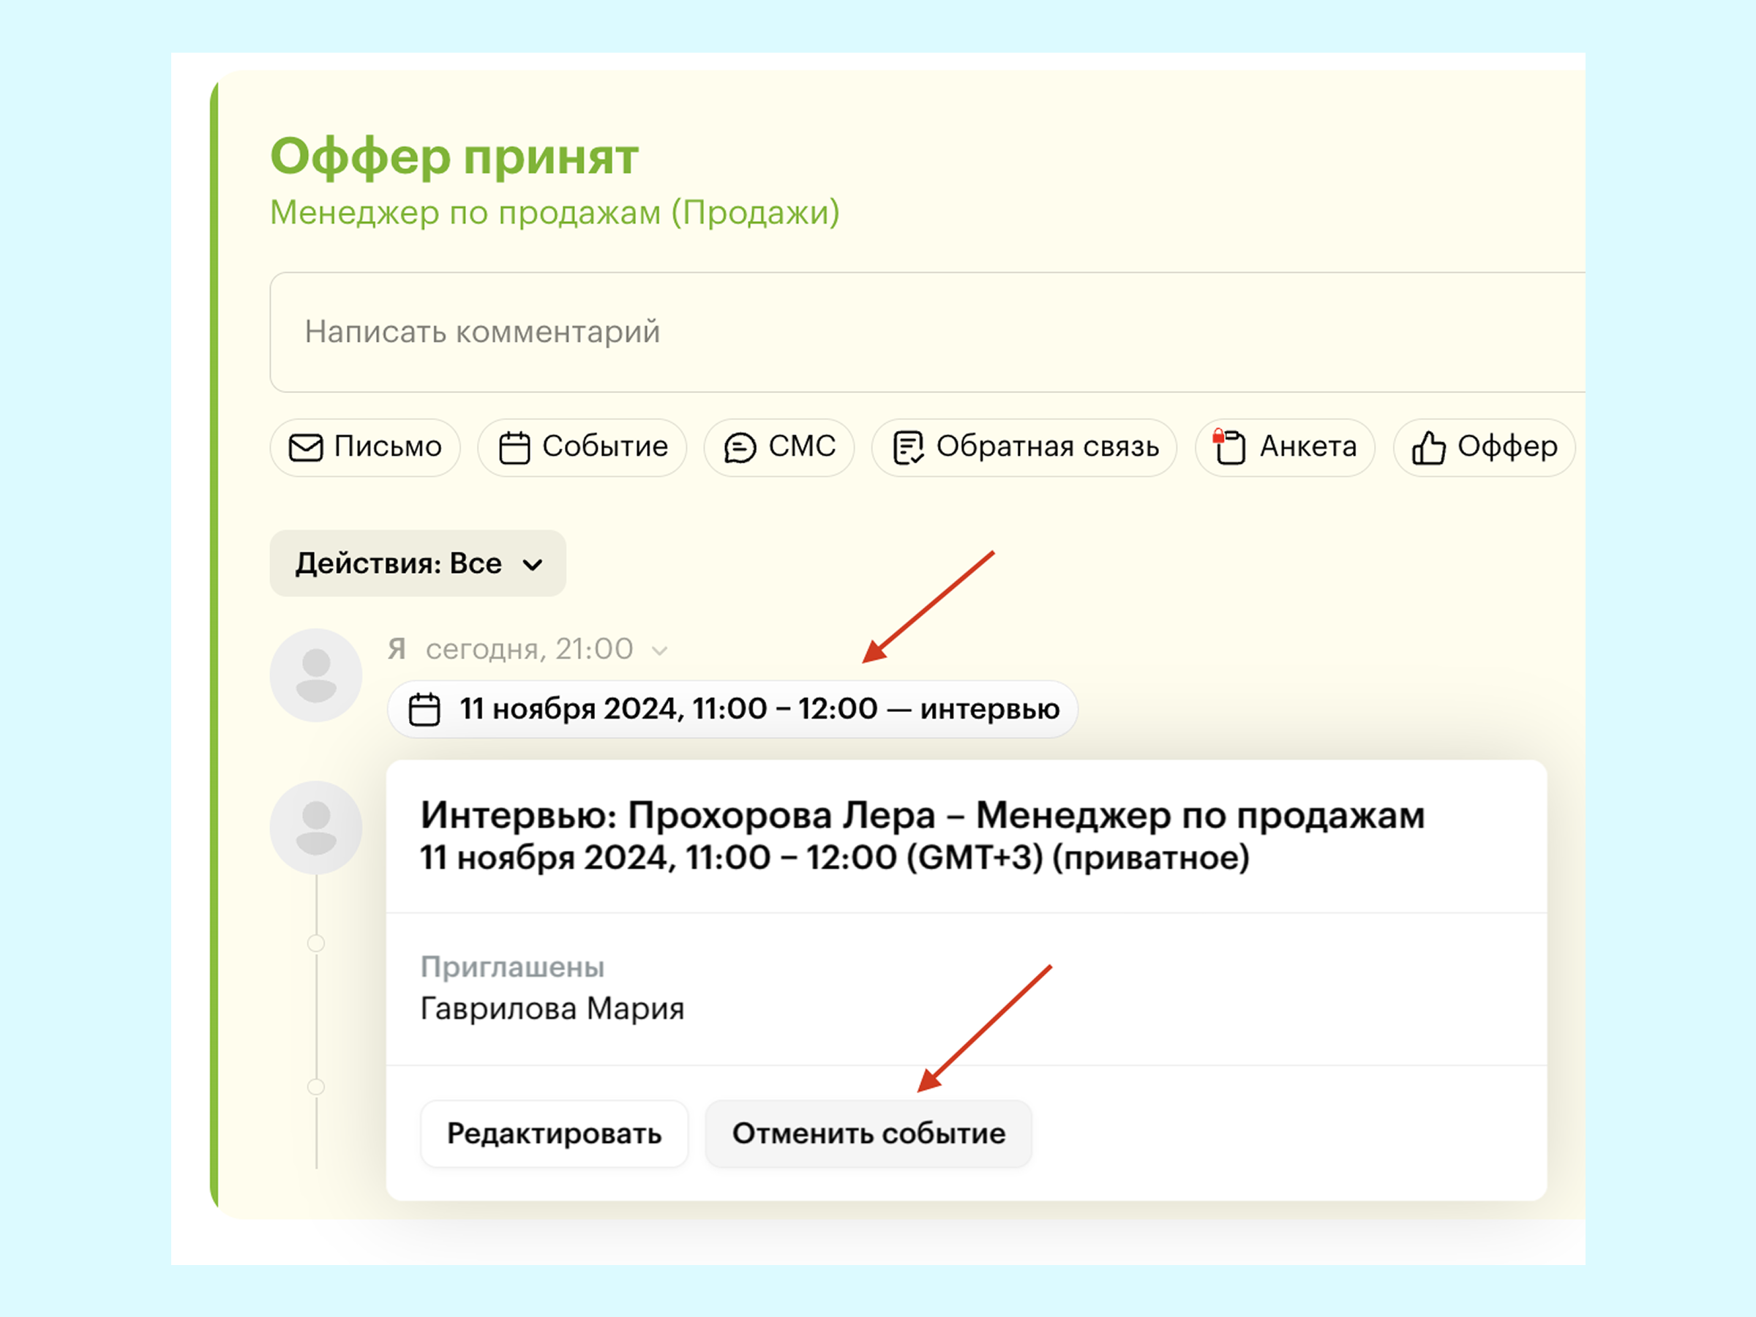Click the Редактировать button
Viewport: 1756px width, 1317px height.
[554, 1133]
